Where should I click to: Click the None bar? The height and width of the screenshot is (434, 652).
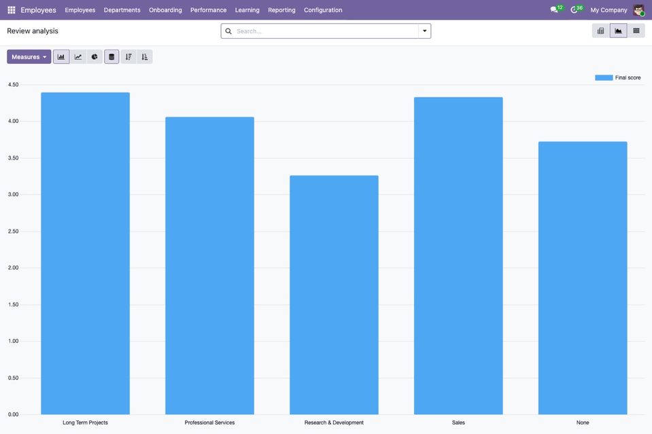coord(583,278)
